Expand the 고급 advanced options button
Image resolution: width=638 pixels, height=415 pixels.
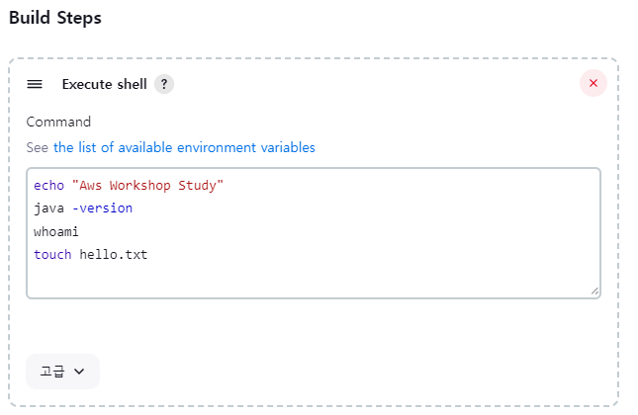click(x=62, y=372)
